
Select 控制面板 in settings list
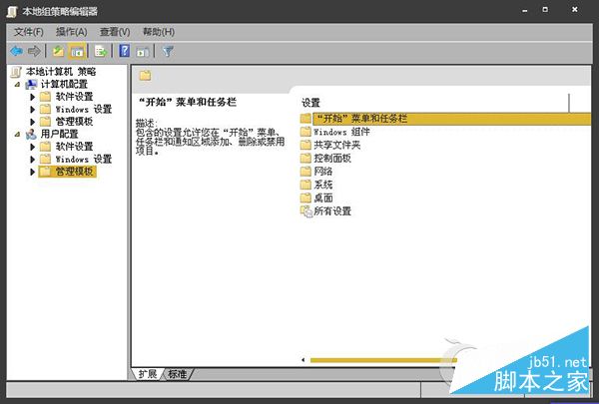coord(332,158)
